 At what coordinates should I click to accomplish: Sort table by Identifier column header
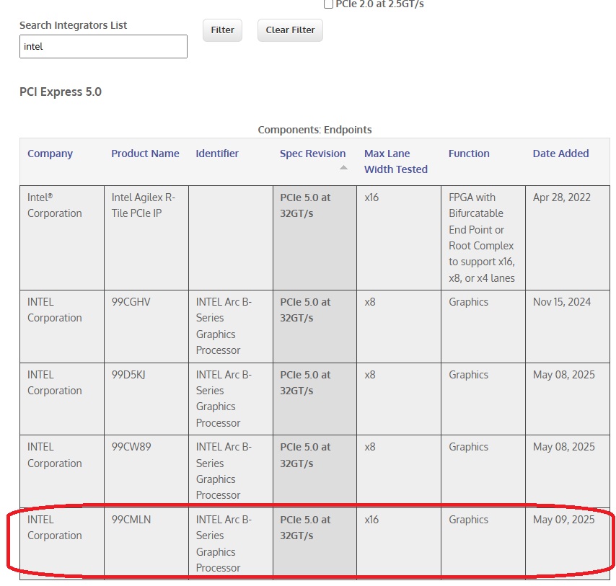click(x=217, y=154)
